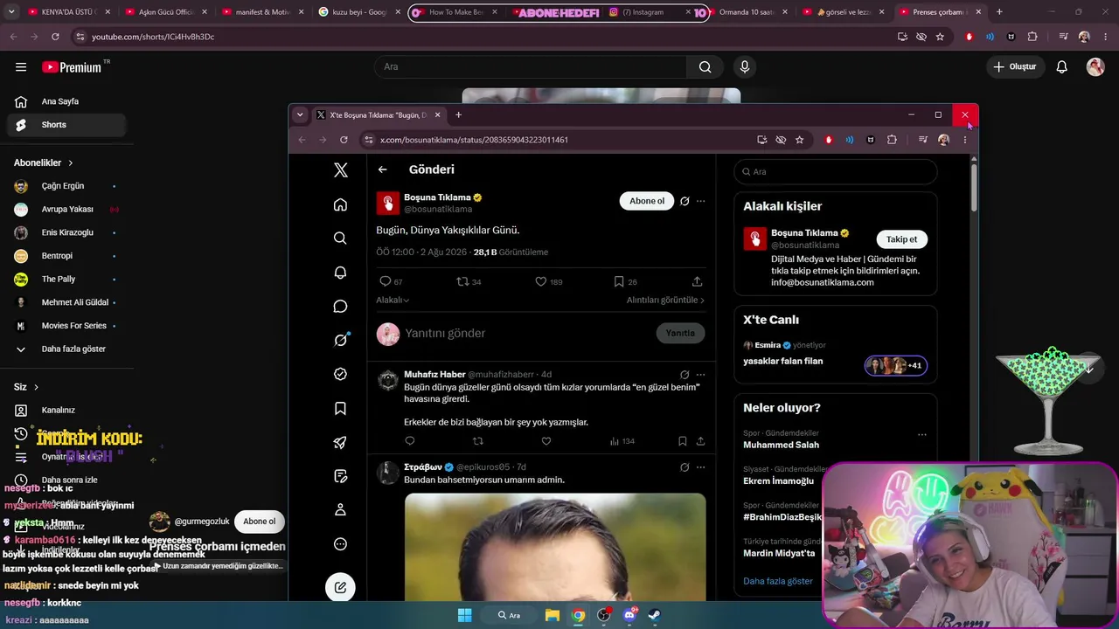
Task: Click the YouTube search magnifier button
Action: 705,67
